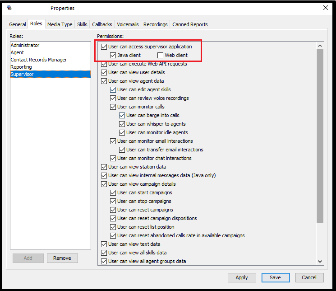Toggle User can reset campaign dispositions
This screenshot has height=291, width=336.
(x=113, y=218)
